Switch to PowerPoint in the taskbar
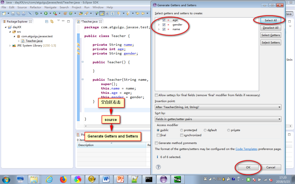Viewport: 295px width, 184px height. tap(120, 179)
